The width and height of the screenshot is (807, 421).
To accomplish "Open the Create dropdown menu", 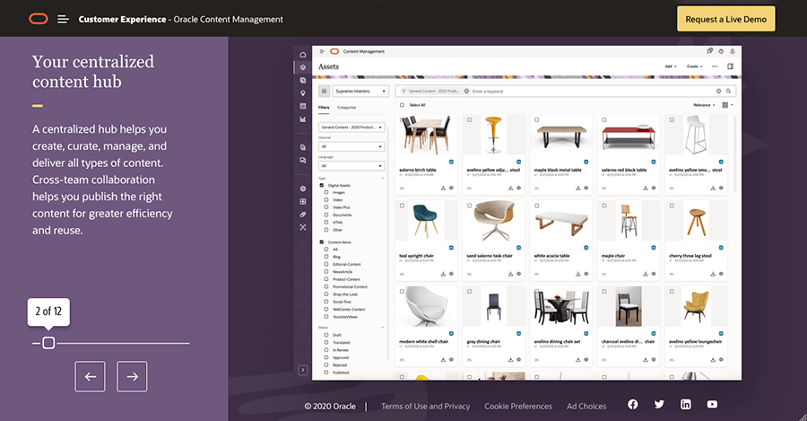I will coord(694,66).
